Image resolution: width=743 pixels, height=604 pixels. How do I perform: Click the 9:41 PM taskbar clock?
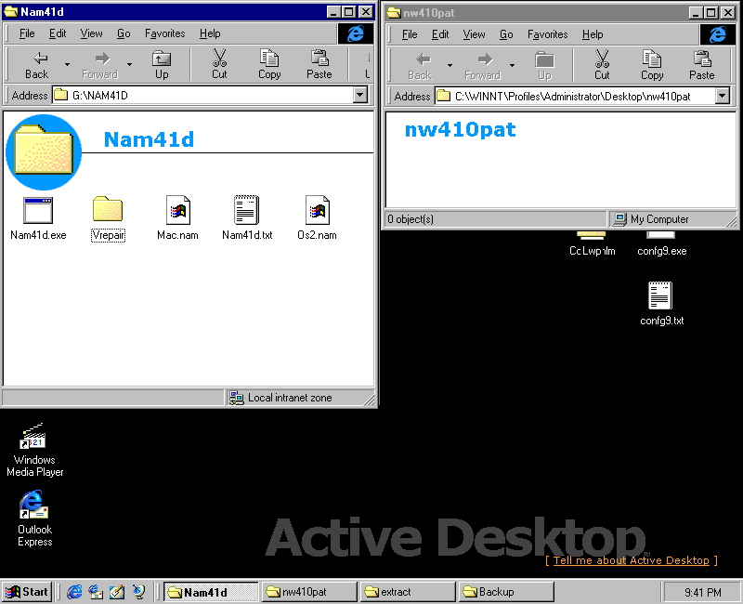click(x=702, y=592)
